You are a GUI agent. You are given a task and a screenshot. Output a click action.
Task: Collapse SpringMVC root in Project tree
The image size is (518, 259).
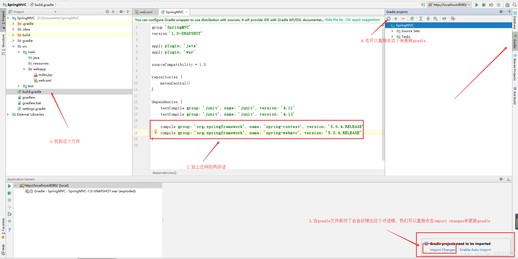tap(8, 18)
